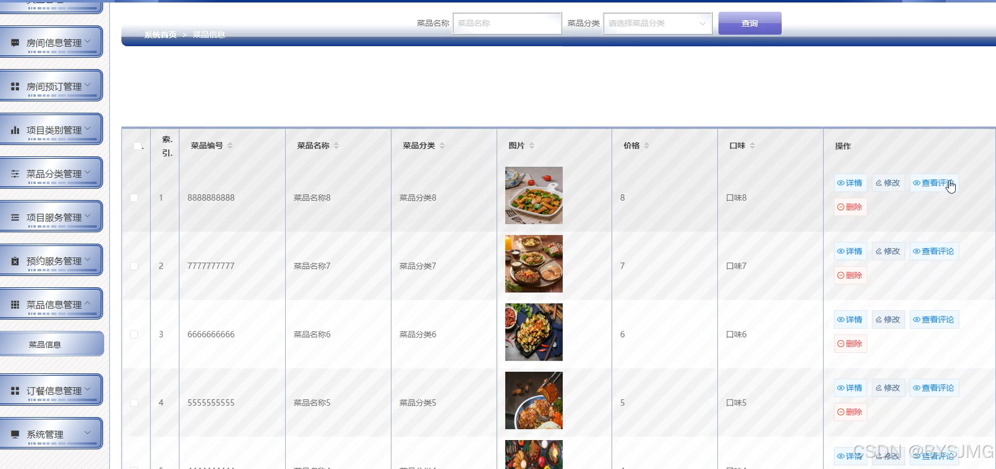This screenshot has width=996, height=469.
Task: Click 详情 for 菜品名称6
Action: 850,320
